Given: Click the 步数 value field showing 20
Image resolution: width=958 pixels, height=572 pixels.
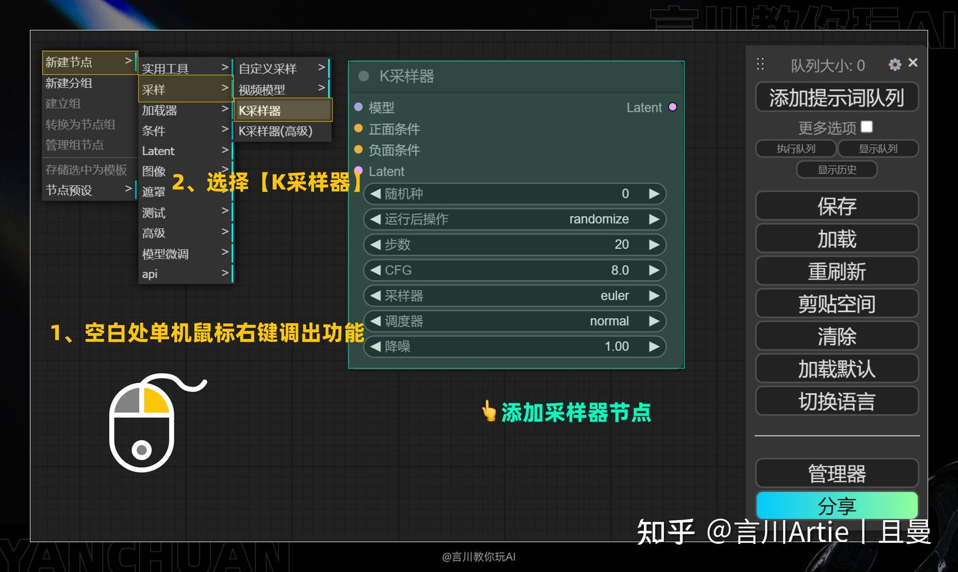Looking at the screenshot, I should click(x=515, y=244).
